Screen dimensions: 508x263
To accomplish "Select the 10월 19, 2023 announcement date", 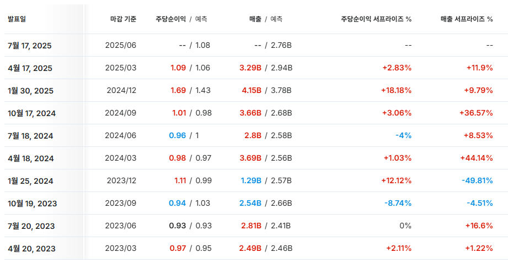I will pyautogui.click(x=33, y=204).
